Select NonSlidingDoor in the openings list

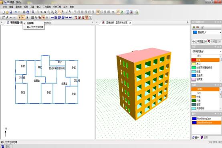206,119
